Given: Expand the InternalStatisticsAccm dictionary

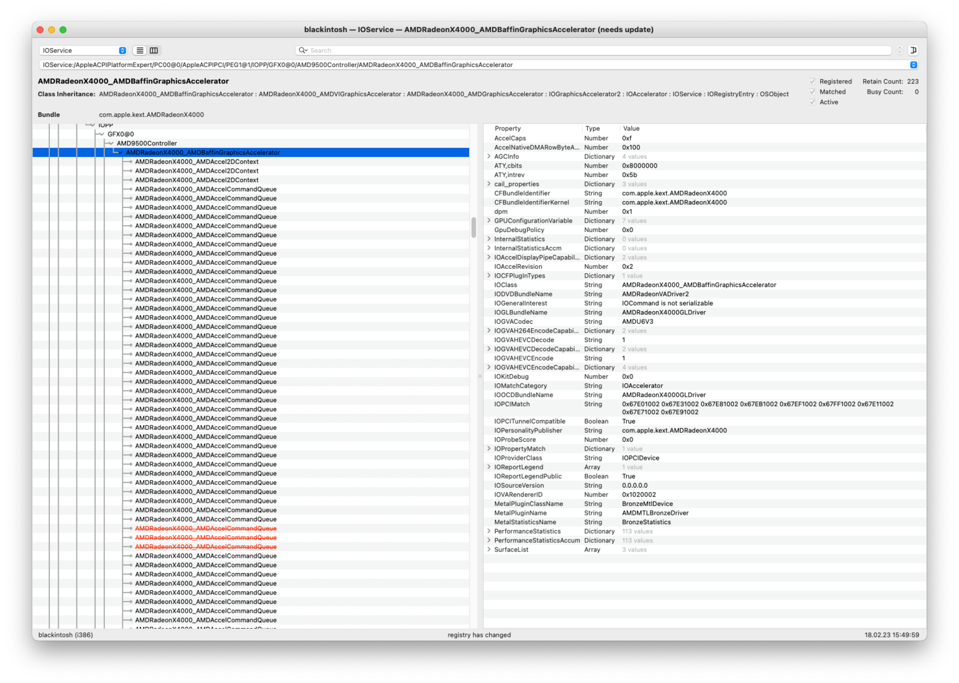Looking at the screenshot, I should coord(489,249).
